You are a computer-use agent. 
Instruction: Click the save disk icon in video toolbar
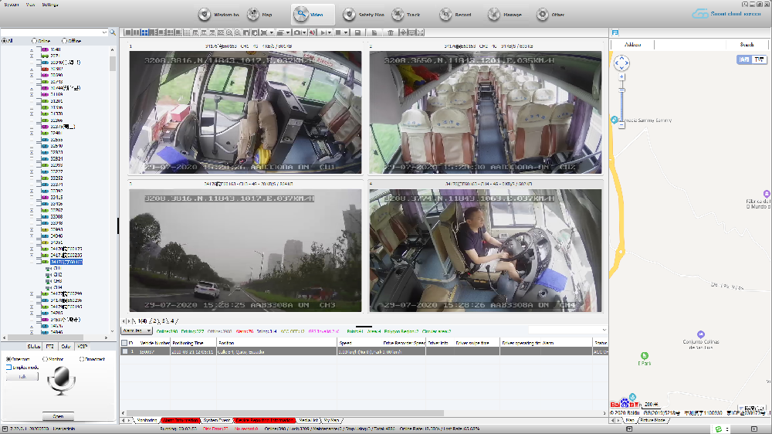click(x=358, y=32)
